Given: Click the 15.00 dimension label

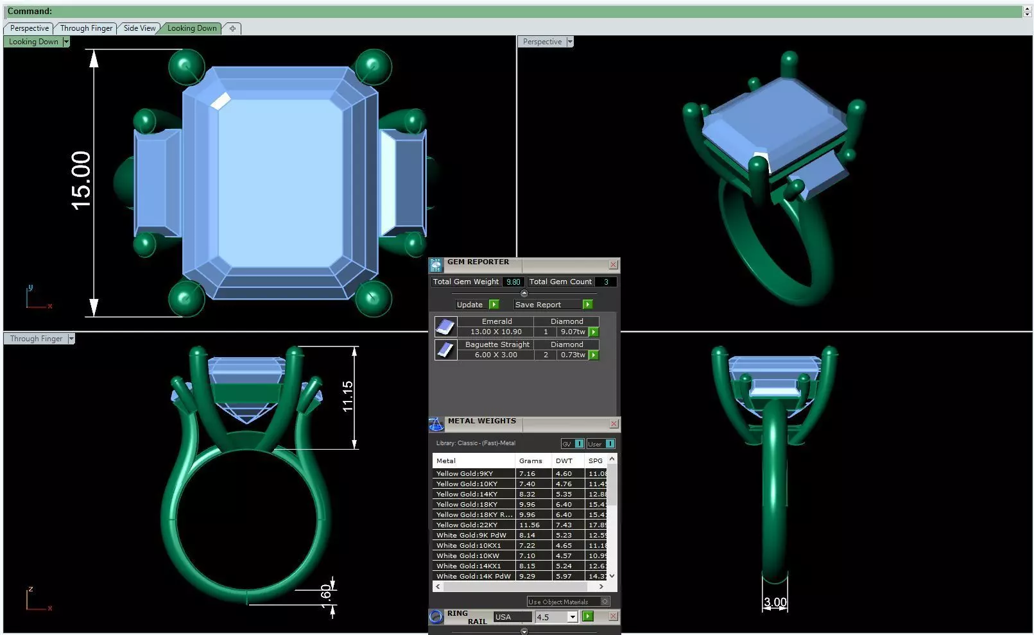Looking at the screenshot, I should tap(81, 180).
